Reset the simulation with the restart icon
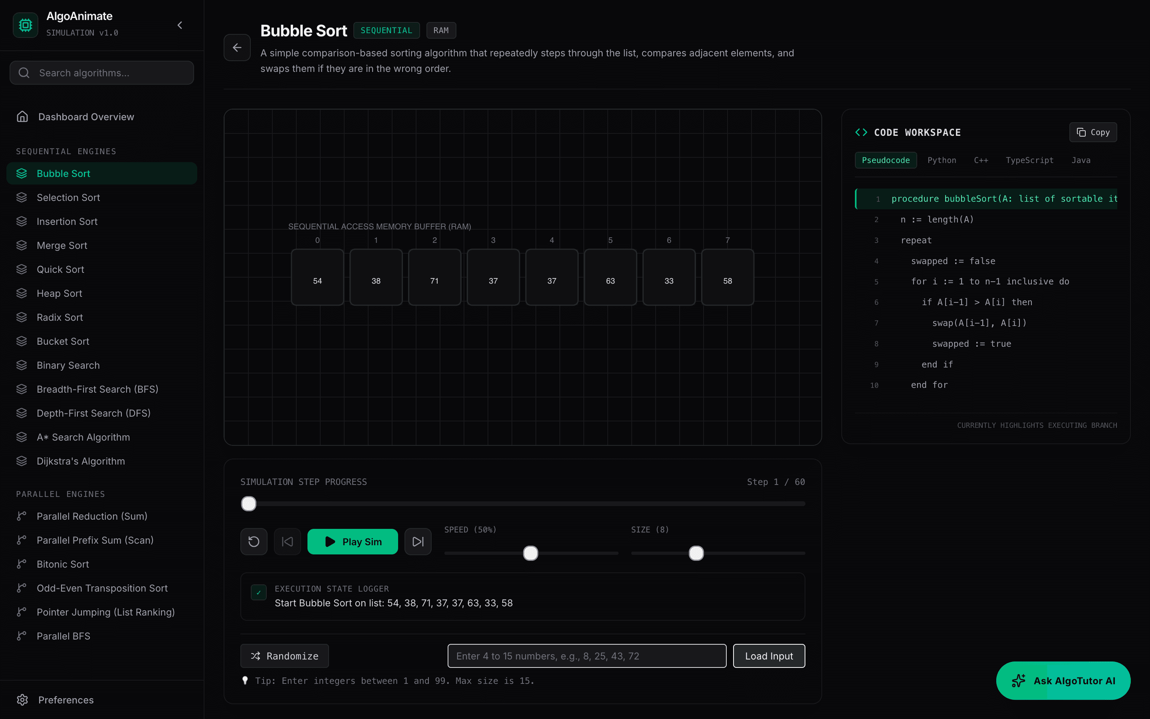Viewport: 1150px width, 719px height. click(x=254, y=542)
